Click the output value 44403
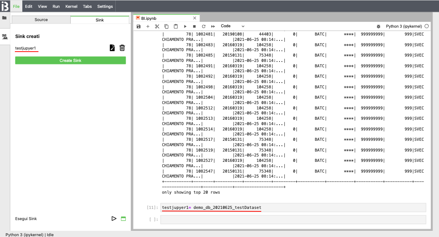The image size is (439, 237). [x=265, y=34]
